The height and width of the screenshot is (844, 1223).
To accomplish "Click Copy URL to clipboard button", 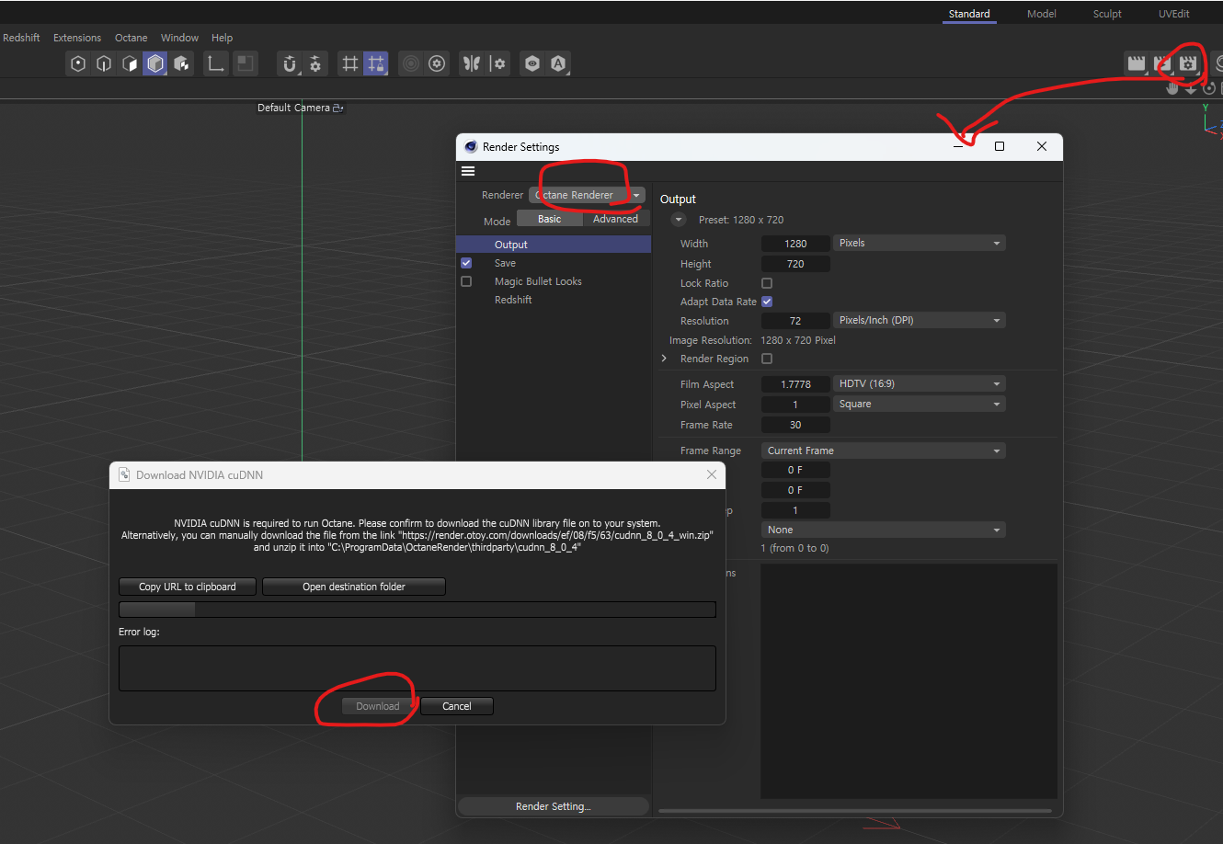I will pyautogui.click(x=188, y=587).
